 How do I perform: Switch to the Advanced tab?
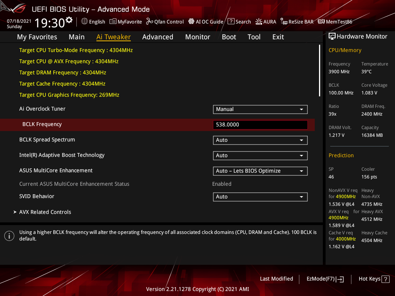click(x=158, y=37)
